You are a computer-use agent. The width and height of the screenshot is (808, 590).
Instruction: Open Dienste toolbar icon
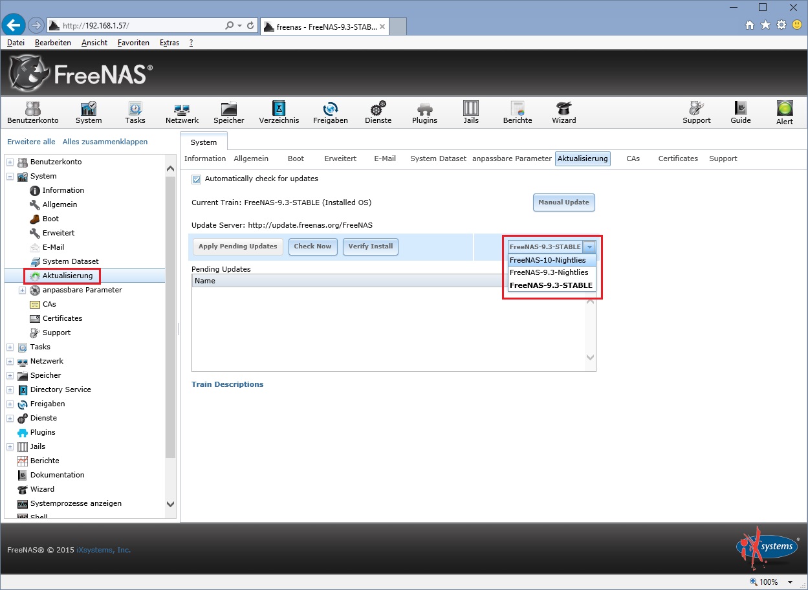click(378, 112)
